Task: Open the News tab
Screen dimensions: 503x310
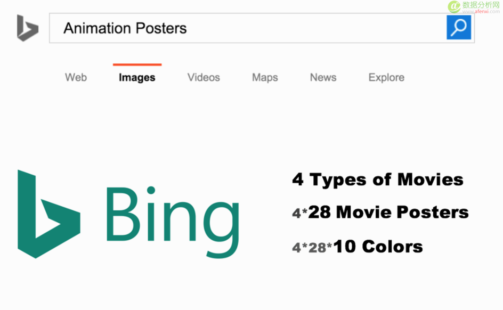Action: point(323,77)
